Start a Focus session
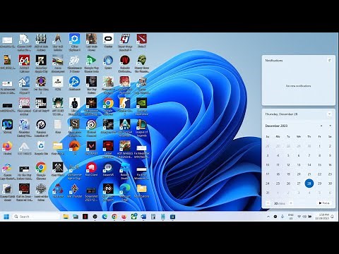 coord(324,203)
